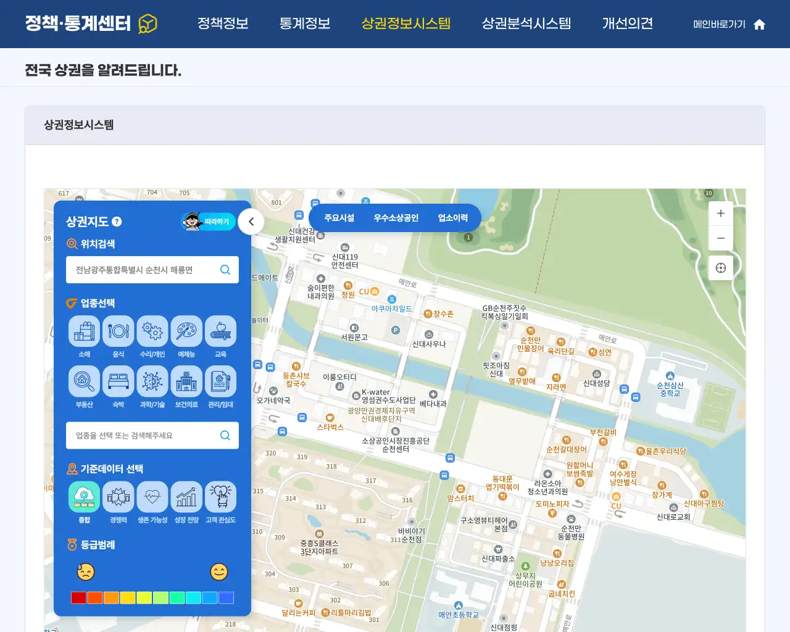Select the 숙박 lodging category icon

pos(118,381)
